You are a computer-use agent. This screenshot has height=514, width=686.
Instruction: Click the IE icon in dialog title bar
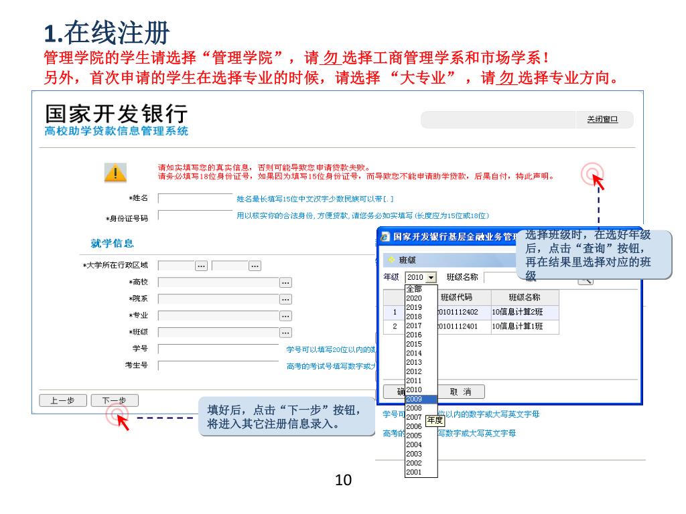click(x=385, y=237)
